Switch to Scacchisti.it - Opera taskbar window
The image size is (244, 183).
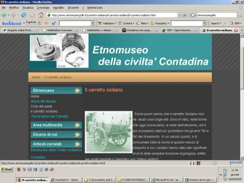pos(66,180)
